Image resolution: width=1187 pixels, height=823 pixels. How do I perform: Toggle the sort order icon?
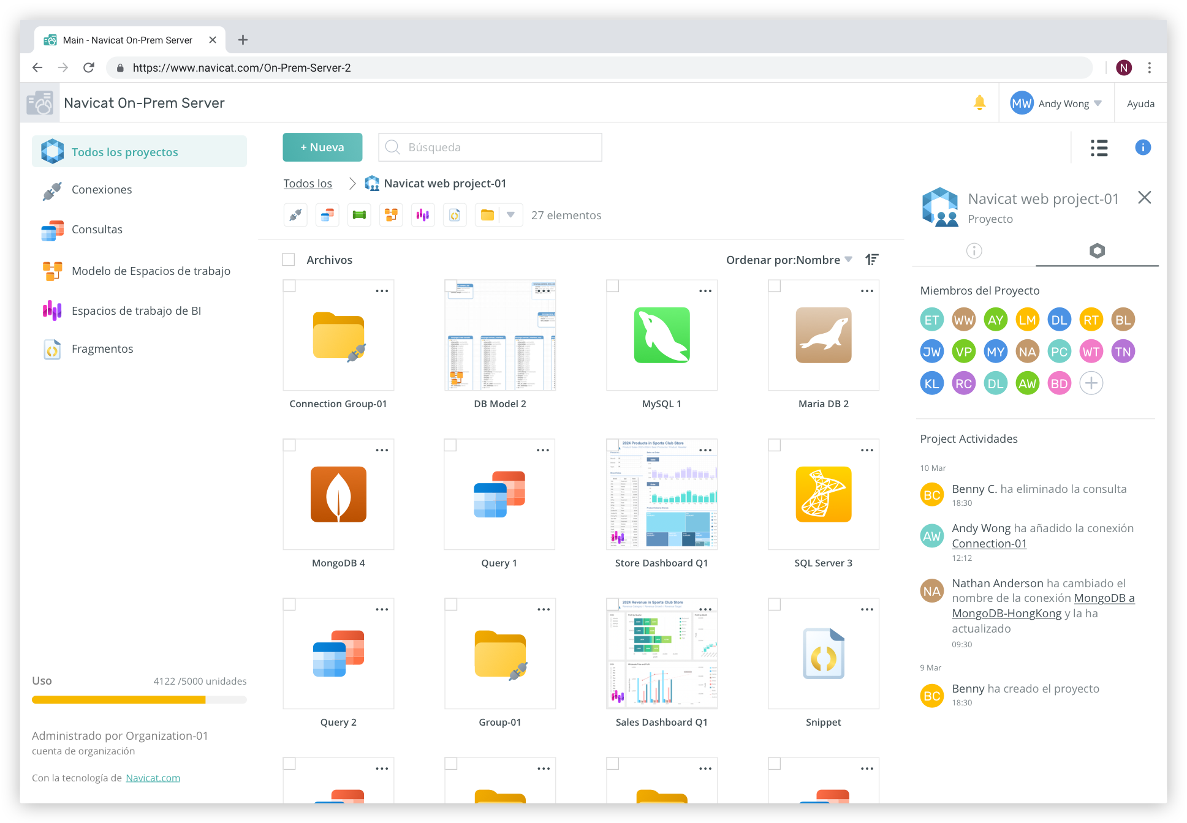(871, 260)
